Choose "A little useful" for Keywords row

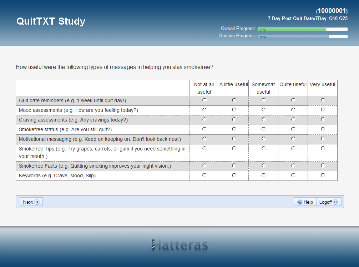coord(234,175)
